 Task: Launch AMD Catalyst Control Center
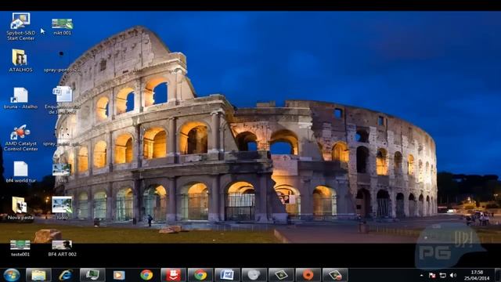(x=21, y=138)
